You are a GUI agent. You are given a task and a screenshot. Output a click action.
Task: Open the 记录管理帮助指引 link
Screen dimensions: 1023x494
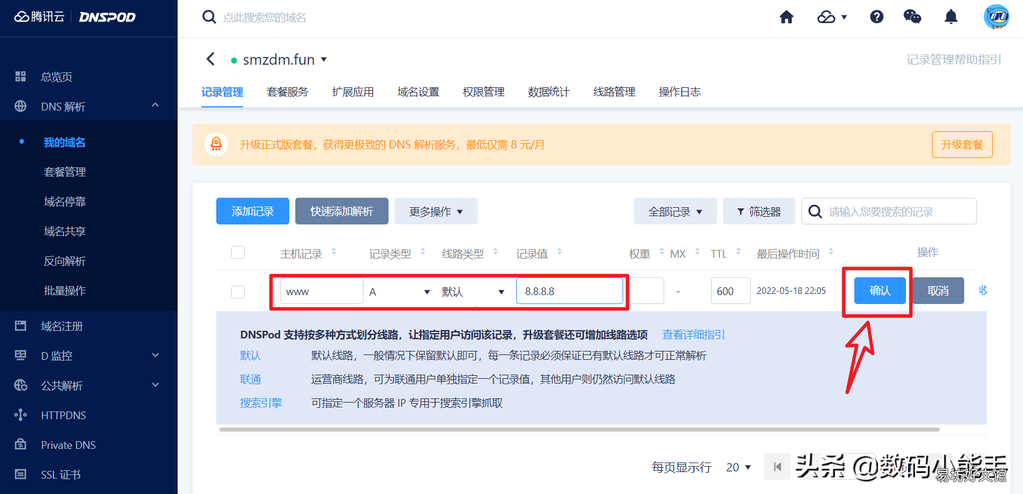953,59
